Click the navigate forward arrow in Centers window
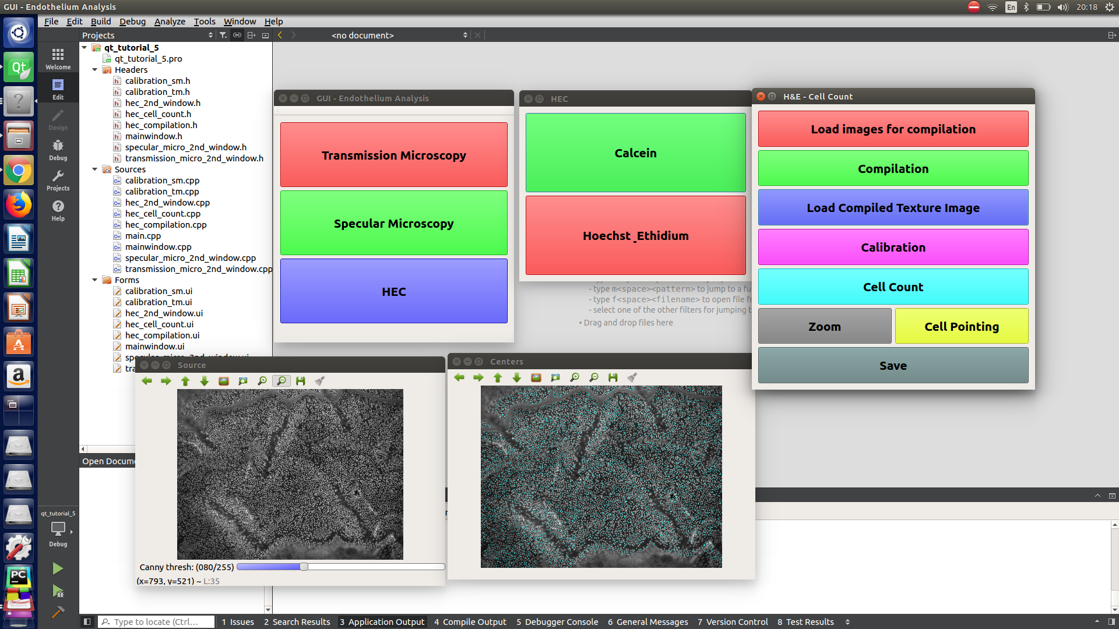The image size is (1119, 629). point(478,377)
